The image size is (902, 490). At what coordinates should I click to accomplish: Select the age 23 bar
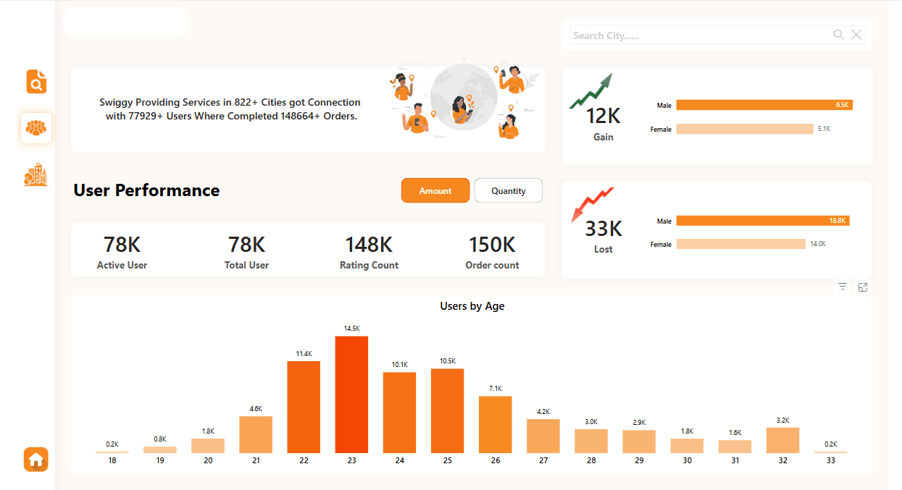pos(351,394)
